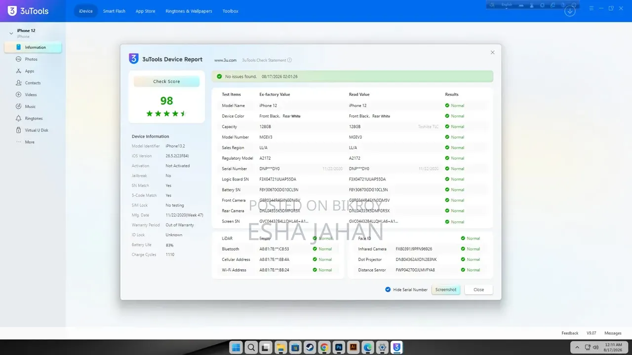Open the hamburger menu in title bar
This screenshot has height=355, width=632.
(x=591, y=8)
